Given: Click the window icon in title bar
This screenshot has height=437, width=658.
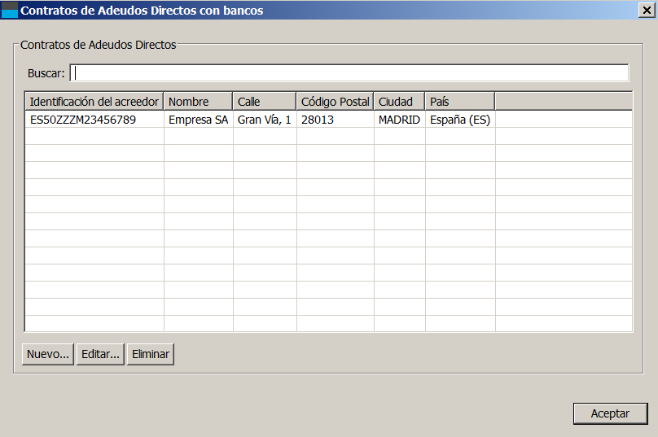Looking at the screenshot, I should click(10, 10).
